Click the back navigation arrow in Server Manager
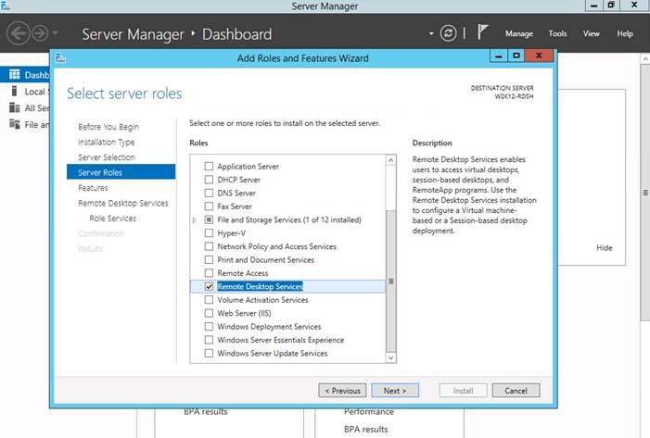 click(19, 33)
